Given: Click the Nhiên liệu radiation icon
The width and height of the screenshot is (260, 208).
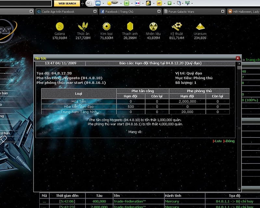Looking at the screenshot, I should [x=153, y=26].
